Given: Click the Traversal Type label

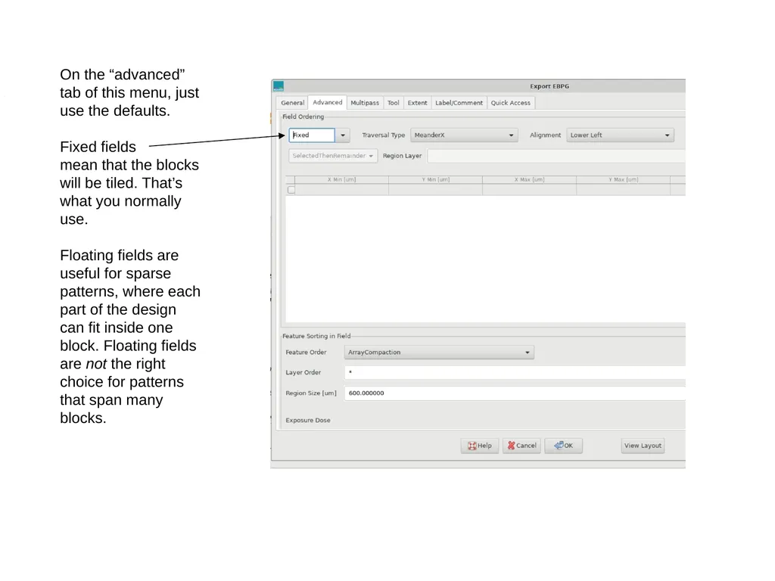Looking at the screenshot, I should [384, 135].
